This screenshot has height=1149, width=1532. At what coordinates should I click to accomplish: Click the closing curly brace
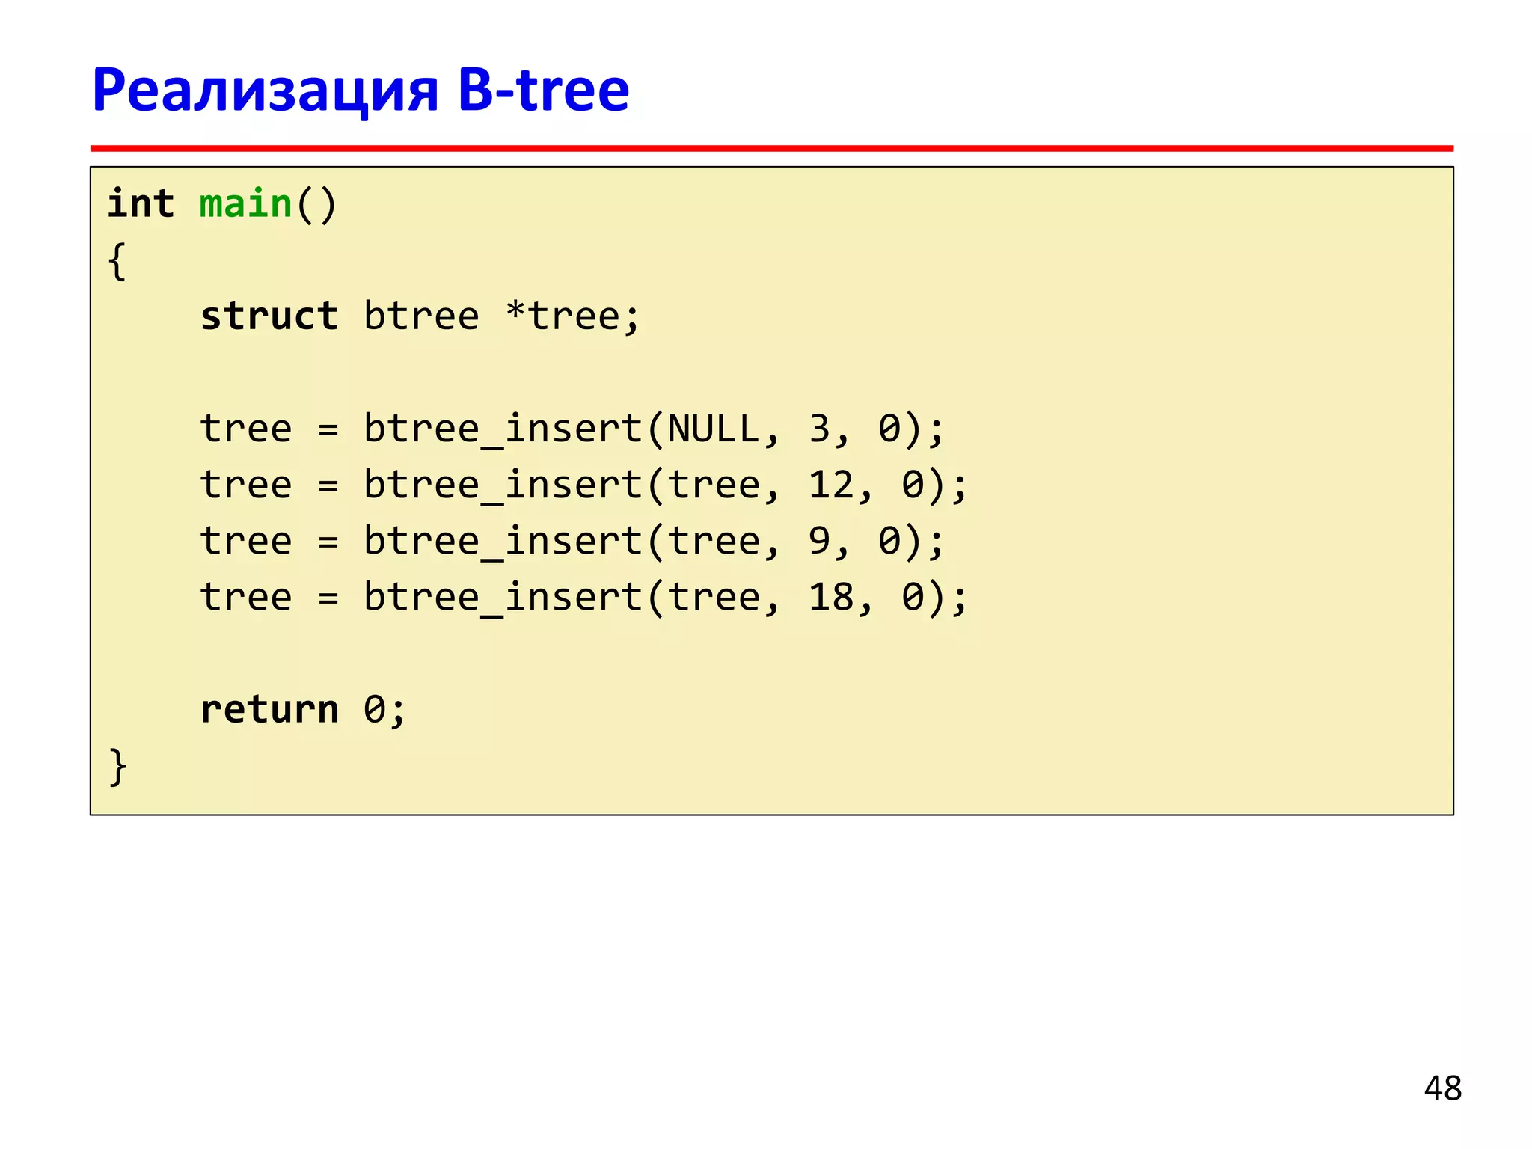pos(118,767)
